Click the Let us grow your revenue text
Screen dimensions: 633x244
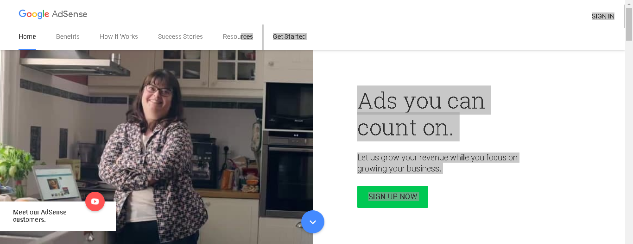pyautogui.click(x=437, y=163)
